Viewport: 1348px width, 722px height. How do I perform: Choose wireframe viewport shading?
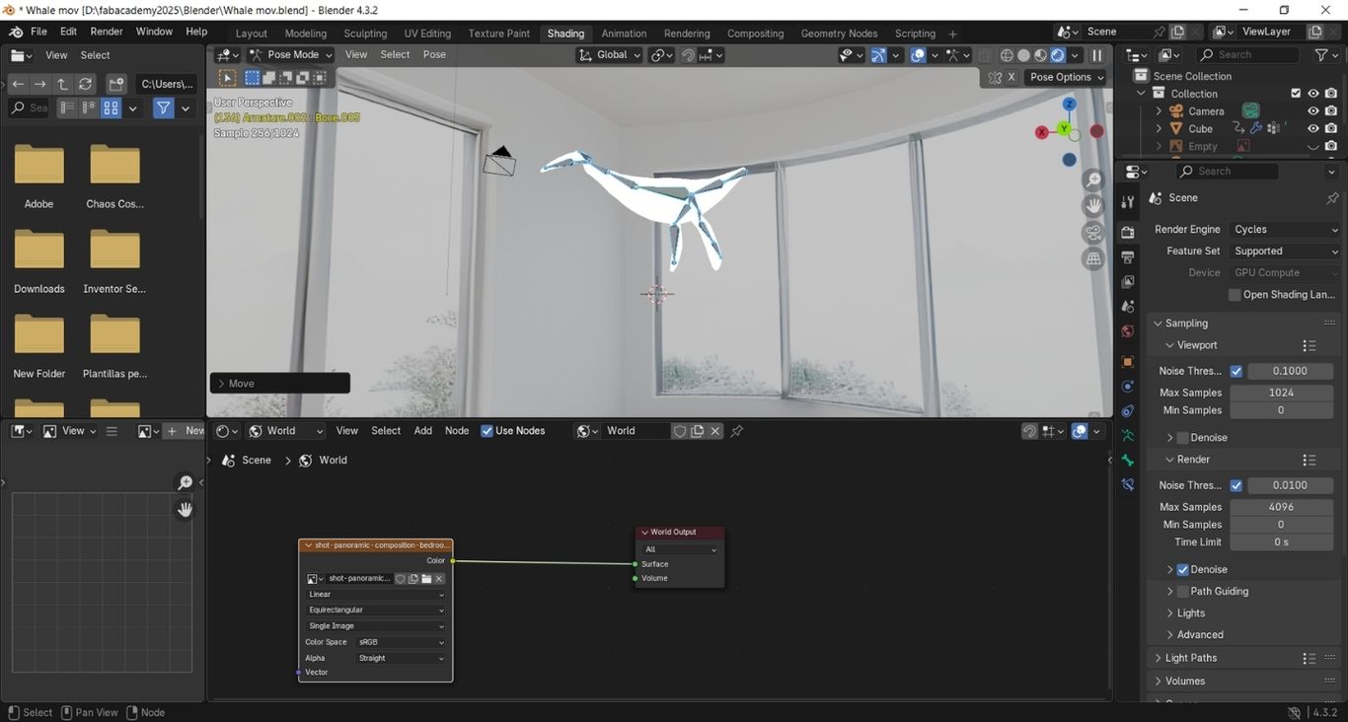point(1007,55)
